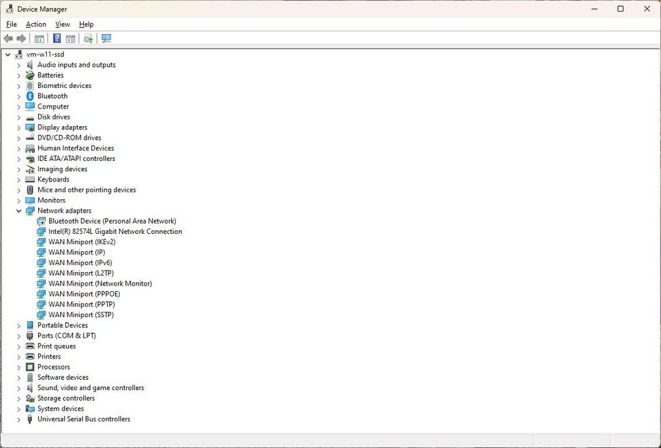661x448 pixels.
Task: Select Bluetooth Device (Personal Area Network)
Action: (x=112, y=221)
